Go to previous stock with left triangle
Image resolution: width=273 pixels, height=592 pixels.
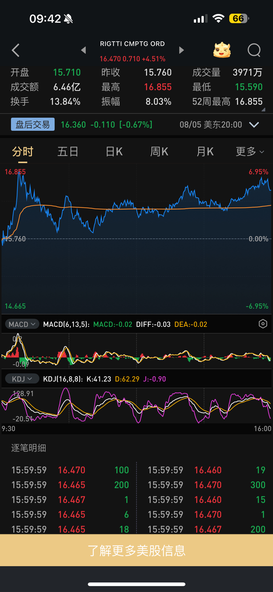[84, 50]
